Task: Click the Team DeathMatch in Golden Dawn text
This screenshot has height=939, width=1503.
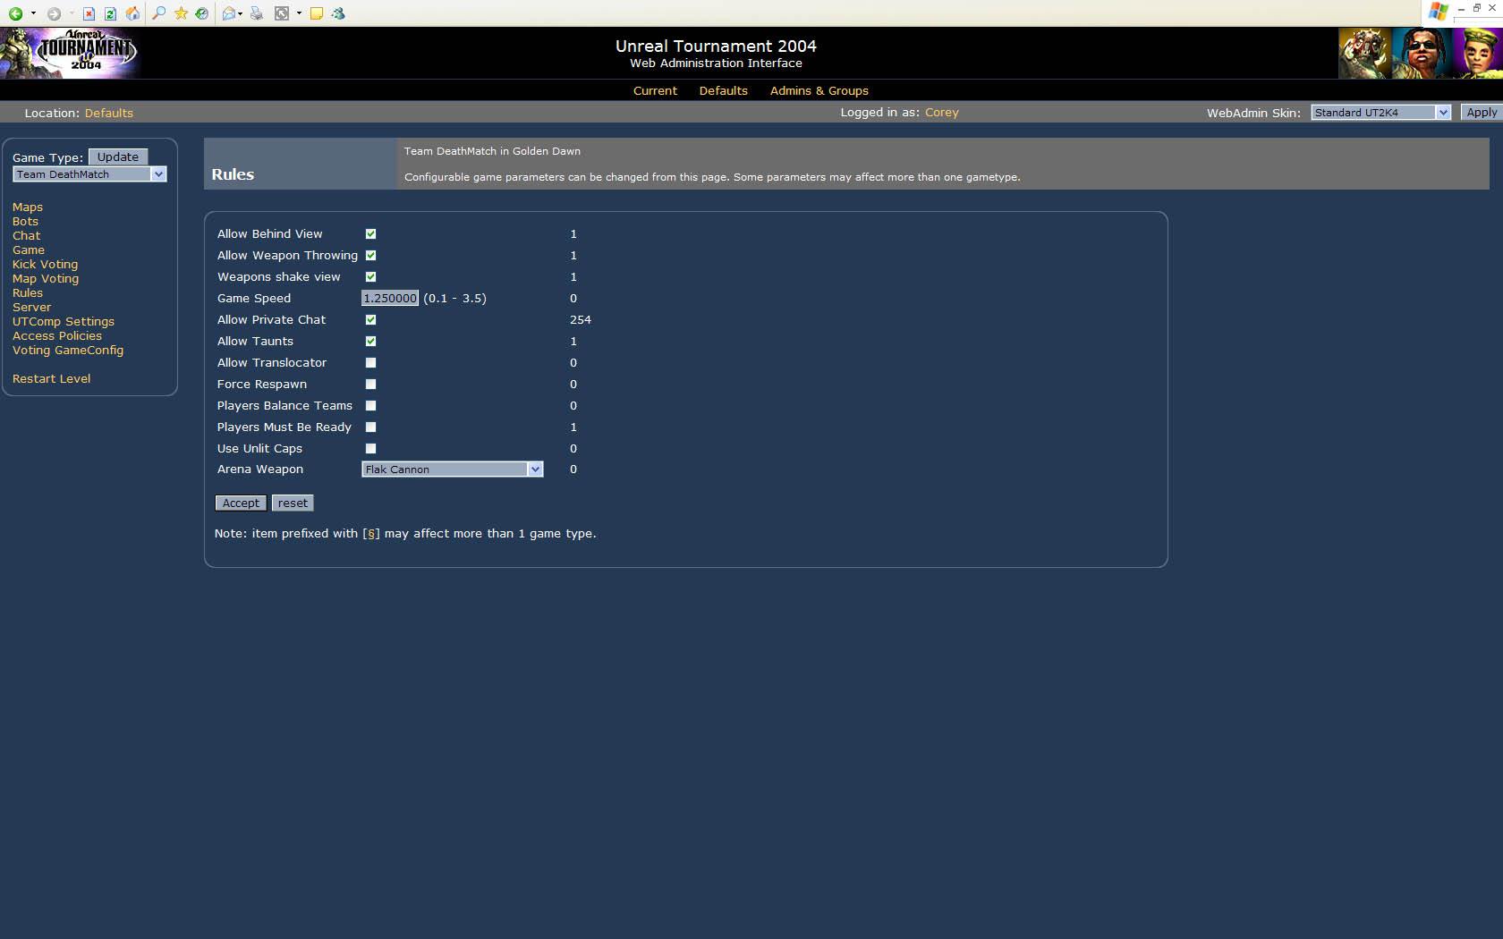Action: (492, 151)
